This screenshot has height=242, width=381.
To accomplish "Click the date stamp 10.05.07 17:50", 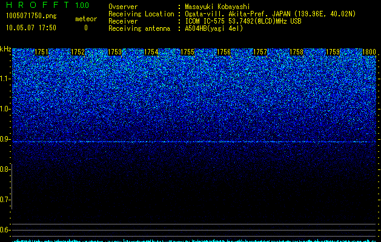I will [x=31, y=28].
